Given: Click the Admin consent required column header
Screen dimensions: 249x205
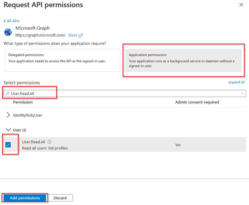Looking at the screenshot, I should point(197,102).
